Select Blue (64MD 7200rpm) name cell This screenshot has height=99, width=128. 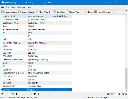pyautogui.click(x=40, y=43)
